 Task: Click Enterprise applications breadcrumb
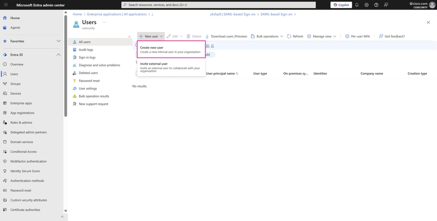pyautogui.click(x=117, y=14)
